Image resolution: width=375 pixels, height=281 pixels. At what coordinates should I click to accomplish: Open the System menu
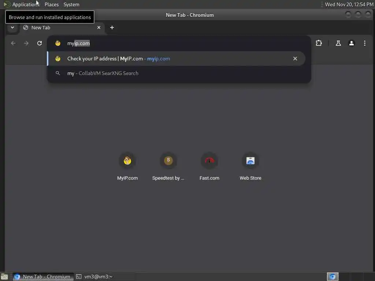[71, 4]
